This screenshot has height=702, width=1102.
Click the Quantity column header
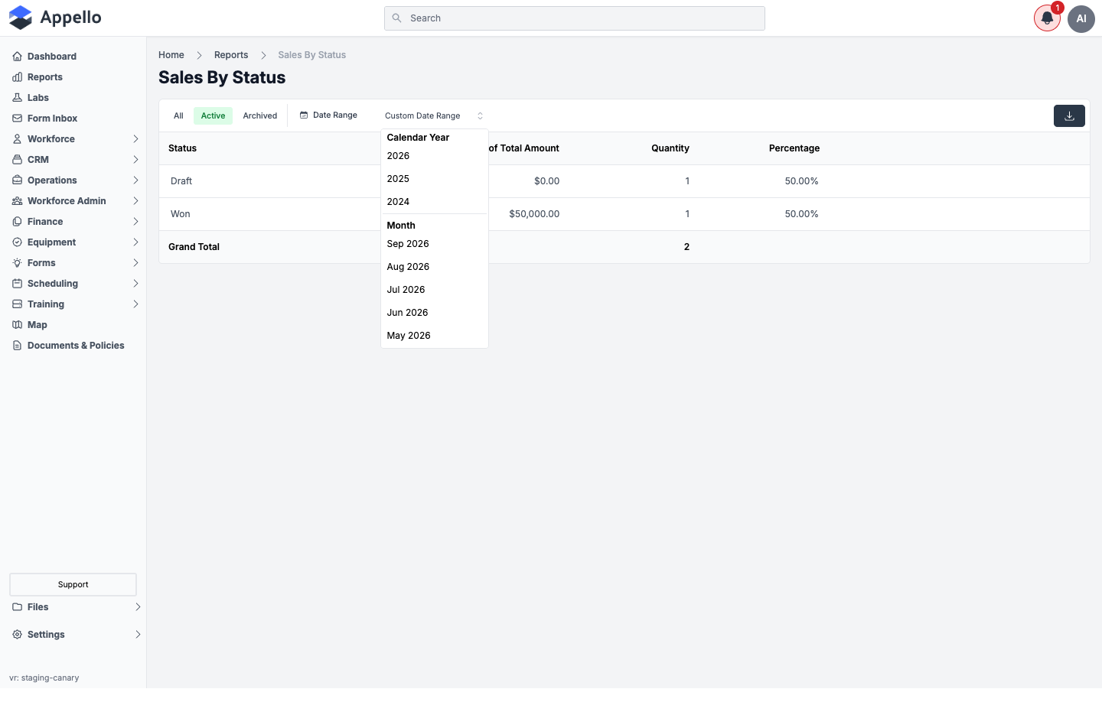[x=670, y=148]
